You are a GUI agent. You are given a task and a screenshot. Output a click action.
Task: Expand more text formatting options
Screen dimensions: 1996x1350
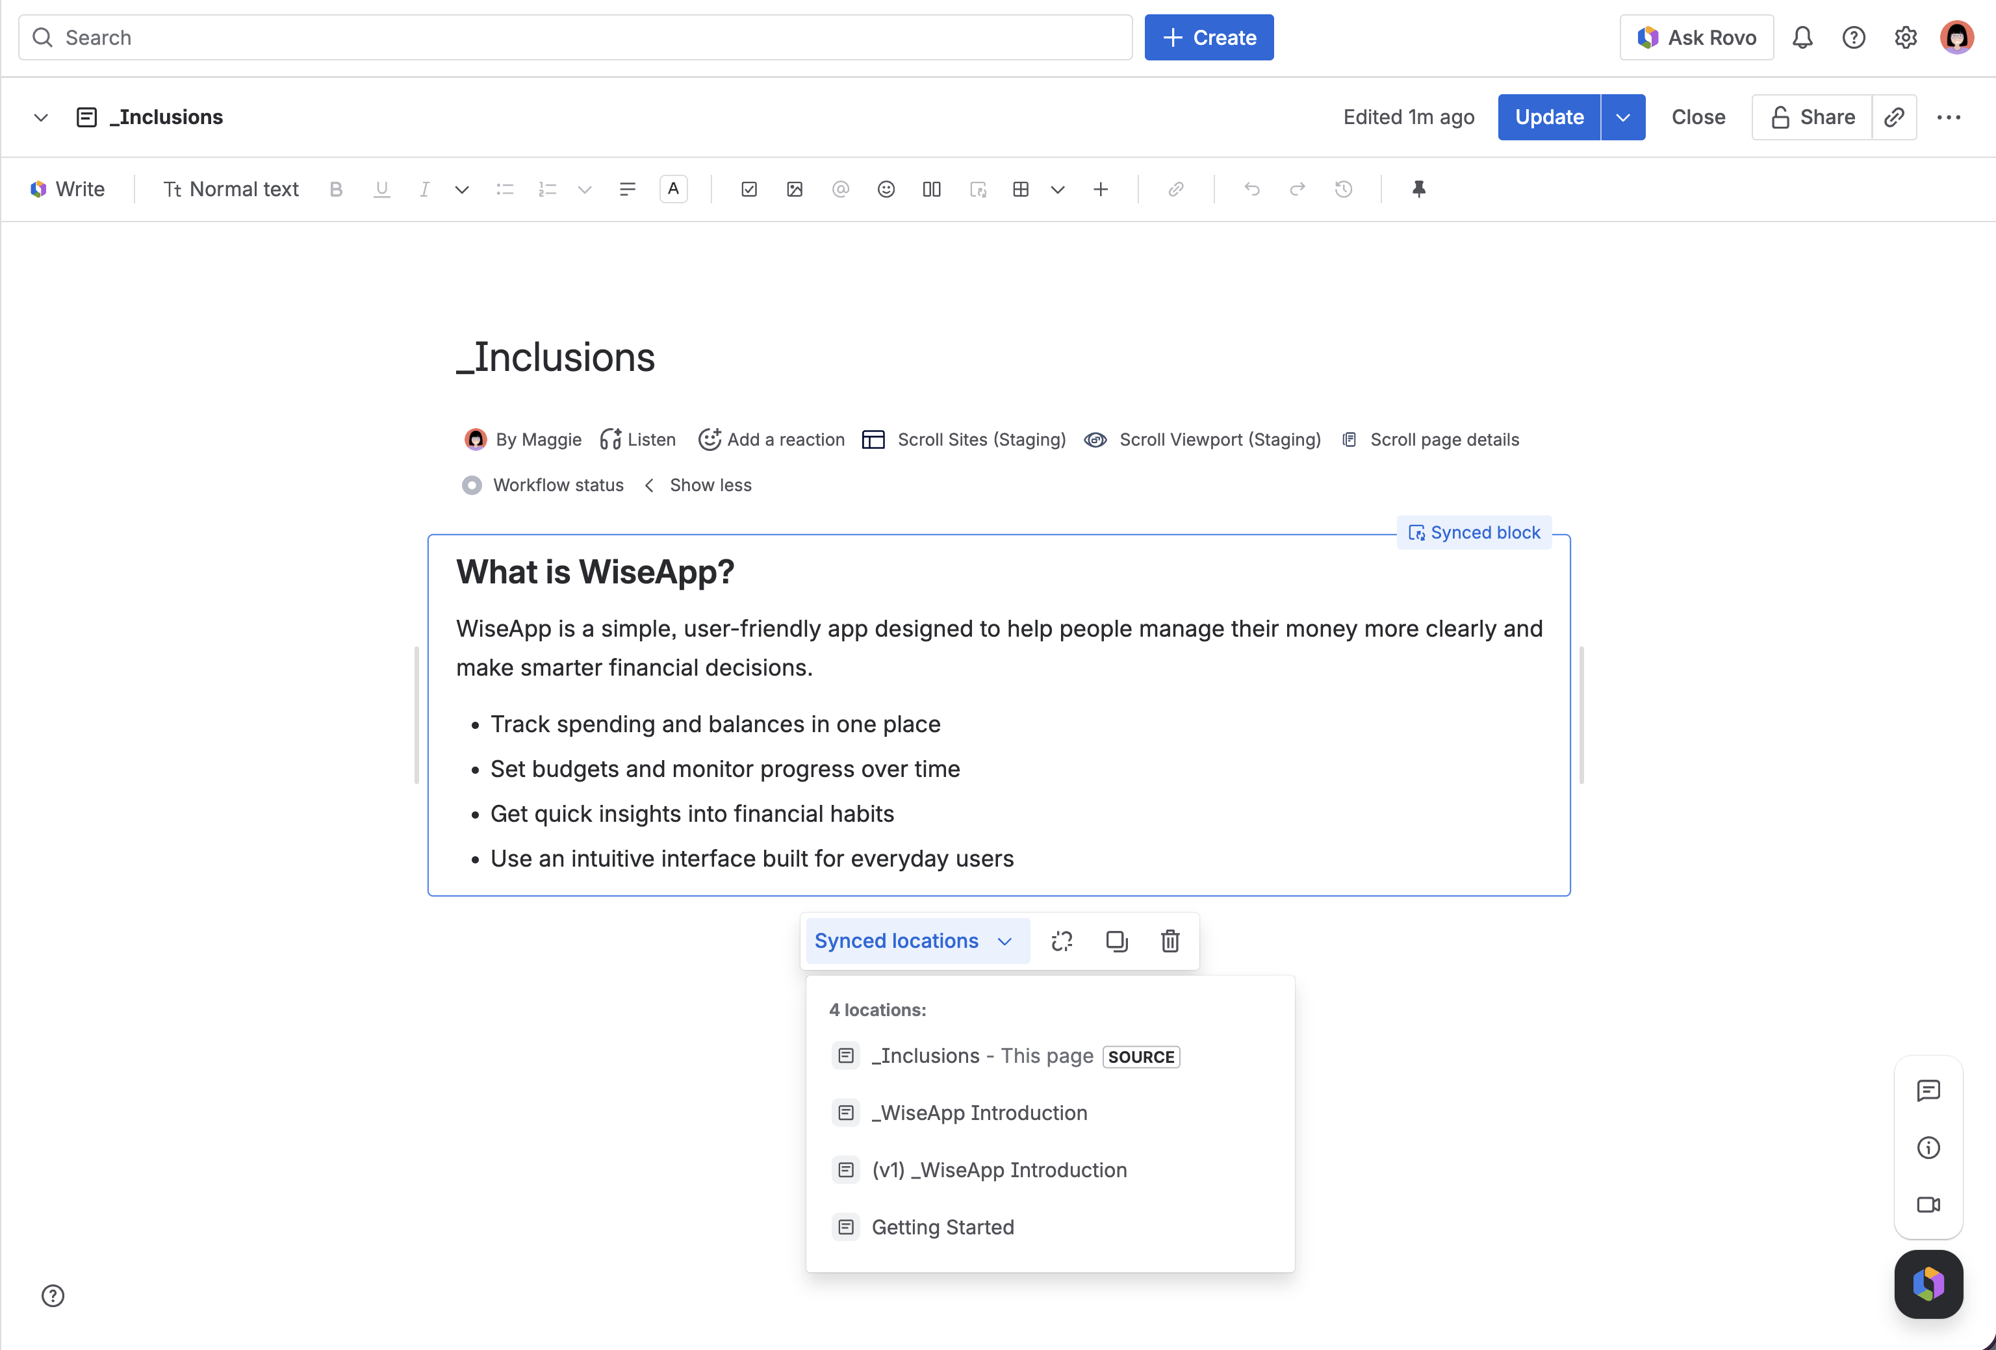tap(462, 189)
